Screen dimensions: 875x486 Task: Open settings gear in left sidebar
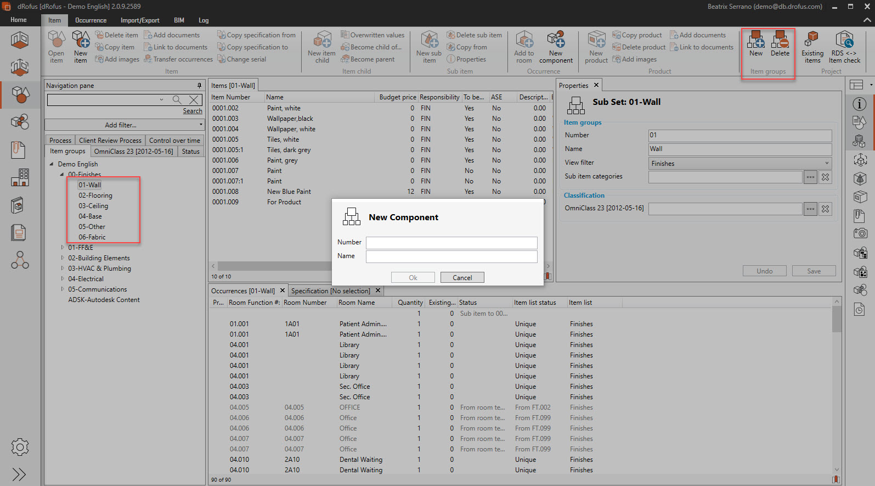click(20, 447)
